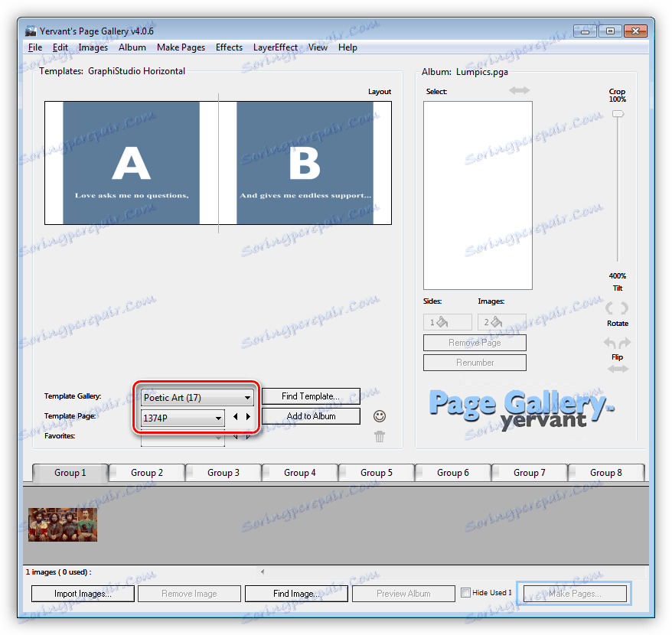The height and width of the screenshot is (635, 672).
Task: Click the app icon in title bar
Action: tap(31, 31)
